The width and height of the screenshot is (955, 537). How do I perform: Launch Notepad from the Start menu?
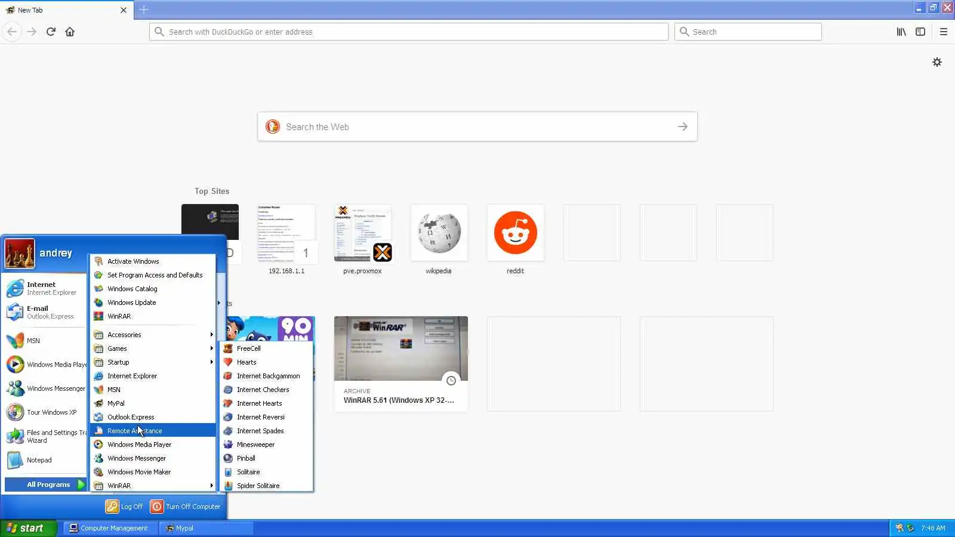click(45, 460)
